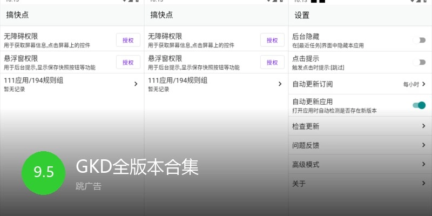Click 打开应用时自动检测是否存在新版本 description text
This screenshot has width=432, height=216.
(334, 111)
